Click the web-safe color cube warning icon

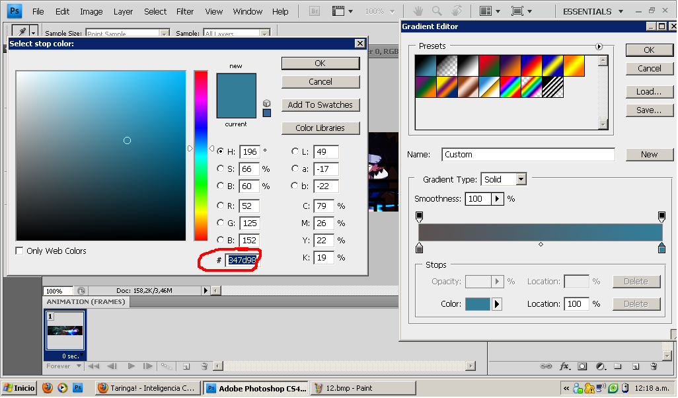tap(266, 103)
